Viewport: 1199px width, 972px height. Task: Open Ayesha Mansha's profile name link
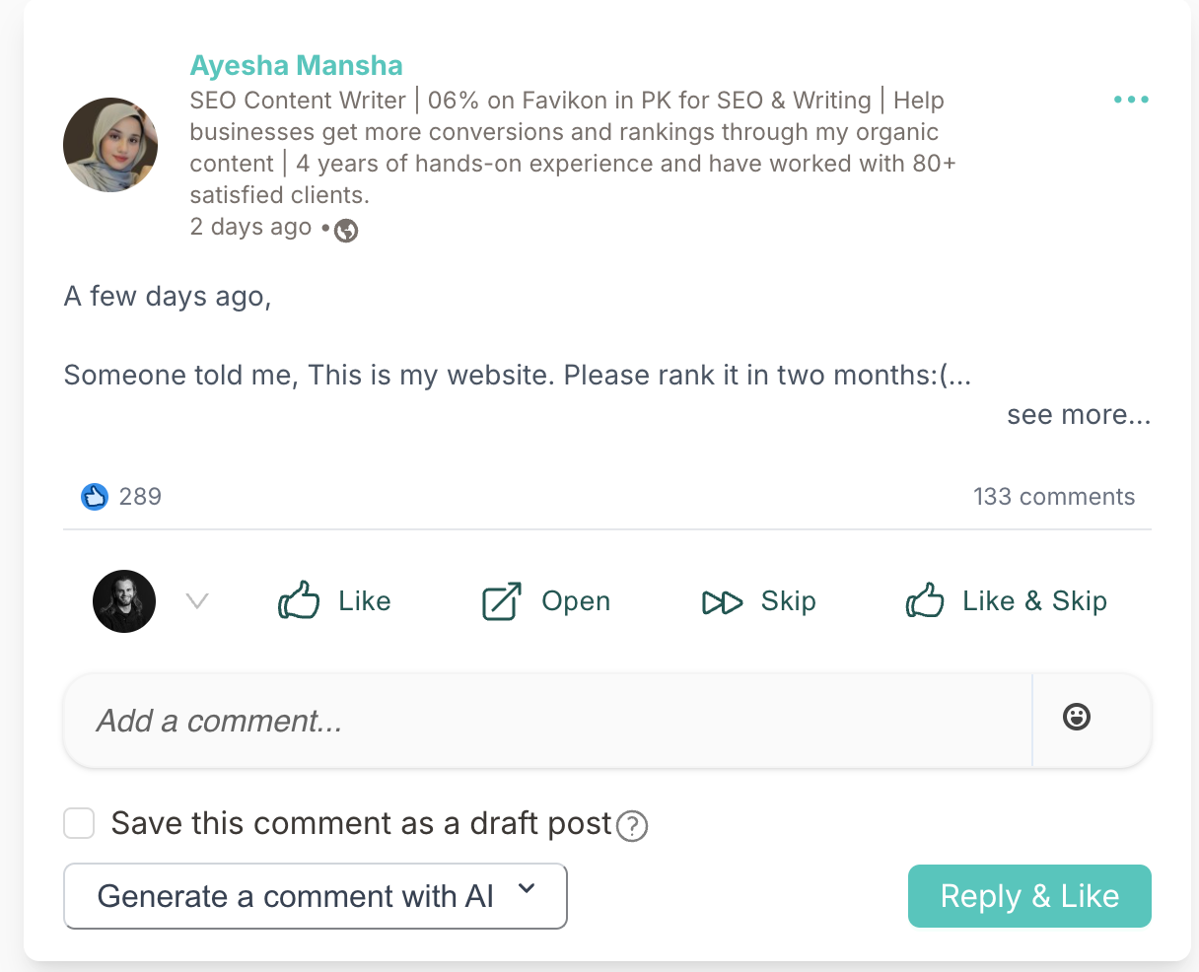pyautogui.click(x=297, y=66)
